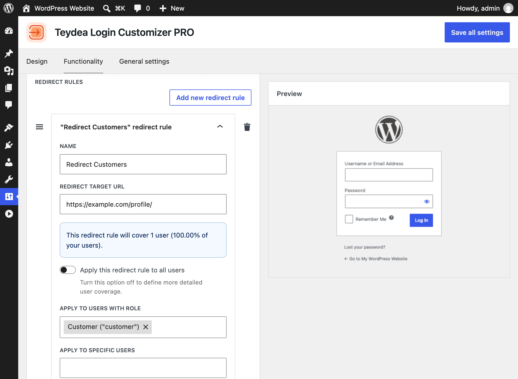Open the Users sidebar icon
The image size is (518, 379).
(x=9, y=162)
